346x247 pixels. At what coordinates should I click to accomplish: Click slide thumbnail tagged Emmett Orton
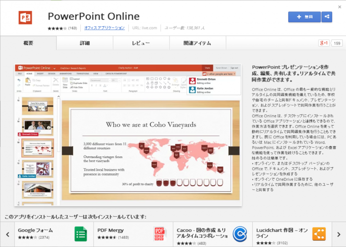point(37,127)
